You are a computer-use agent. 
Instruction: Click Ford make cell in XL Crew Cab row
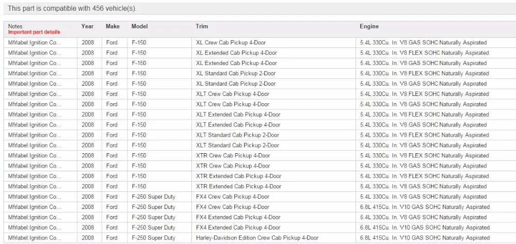115,43
